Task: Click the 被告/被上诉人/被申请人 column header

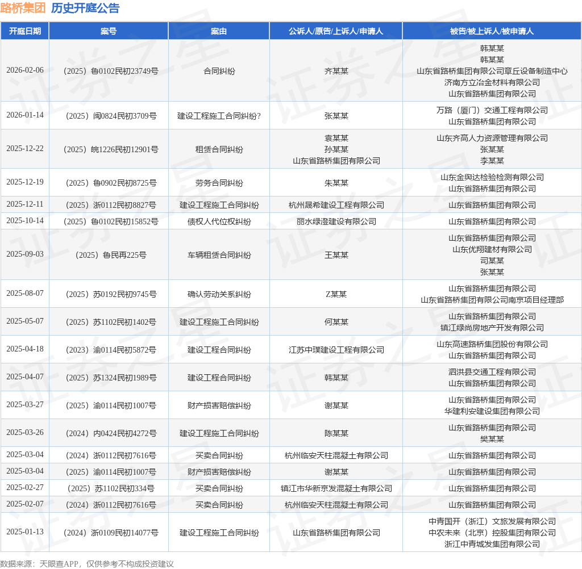Action: coord(492,31)
